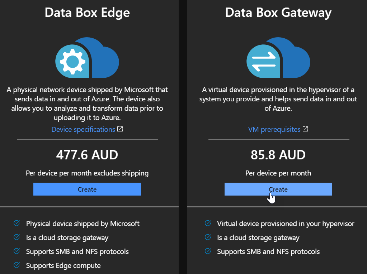Image resolution: width=367 pixels, height=274 pixels.
Task: Click external link icon beside VM prerequisites
Action: click(305, 129)
